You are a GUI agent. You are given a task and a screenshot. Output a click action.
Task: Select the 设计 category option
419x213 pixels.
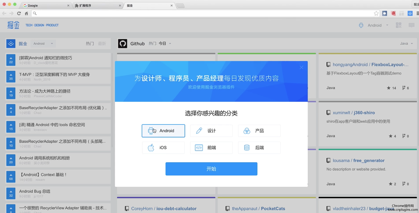click(x=211, y=131)
